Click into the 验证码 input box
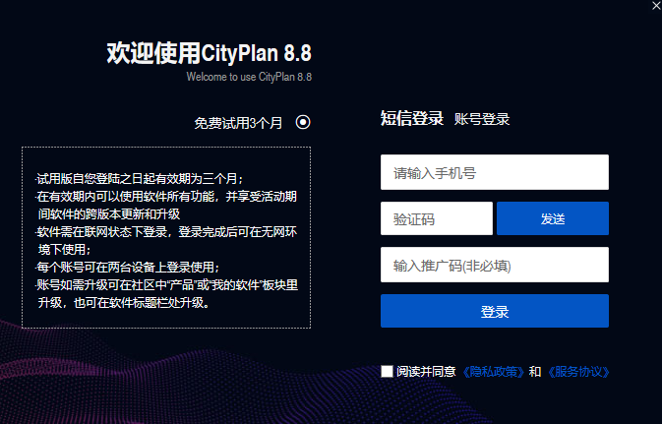 point(437,218)
